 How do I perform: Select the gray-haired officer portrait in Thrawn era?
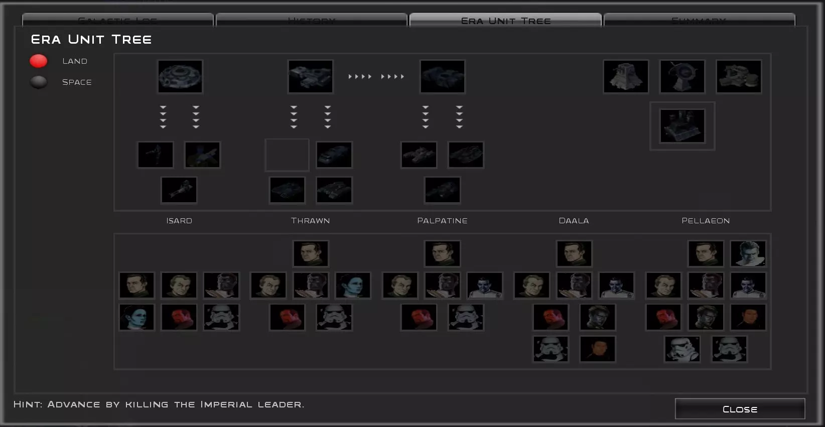tap(268, 286)
